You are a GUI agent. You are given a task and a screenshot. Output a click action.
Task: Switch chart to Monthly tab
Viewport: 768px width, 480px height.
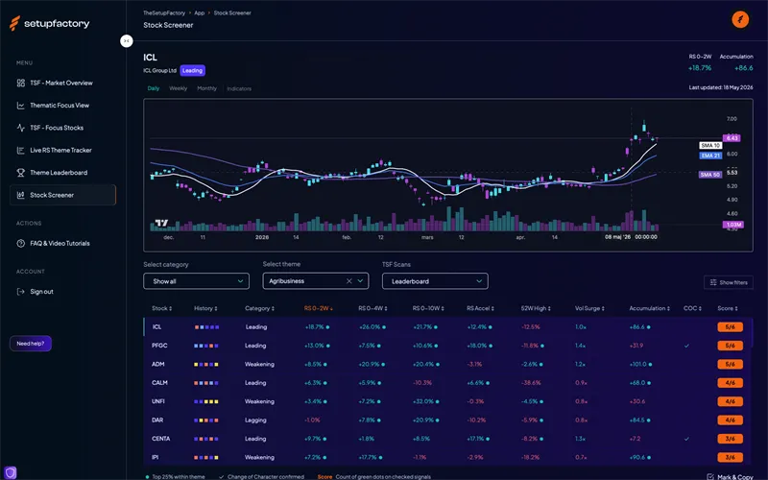206,88
